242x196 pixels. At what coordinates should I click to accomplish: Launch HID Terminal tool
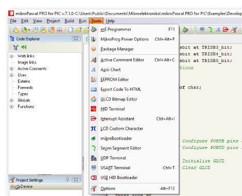pos(134,109)
